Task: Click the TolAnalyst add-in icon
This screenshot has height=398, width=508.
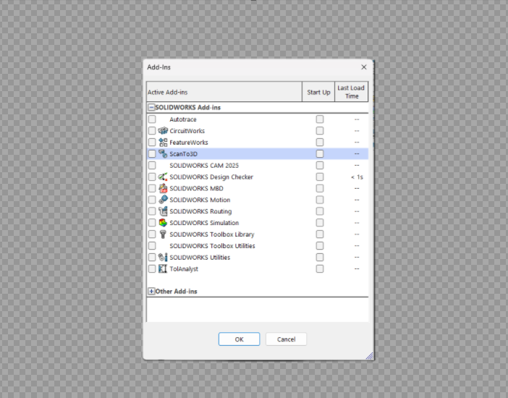Action: pyautogui.click(x=163, y=268)
